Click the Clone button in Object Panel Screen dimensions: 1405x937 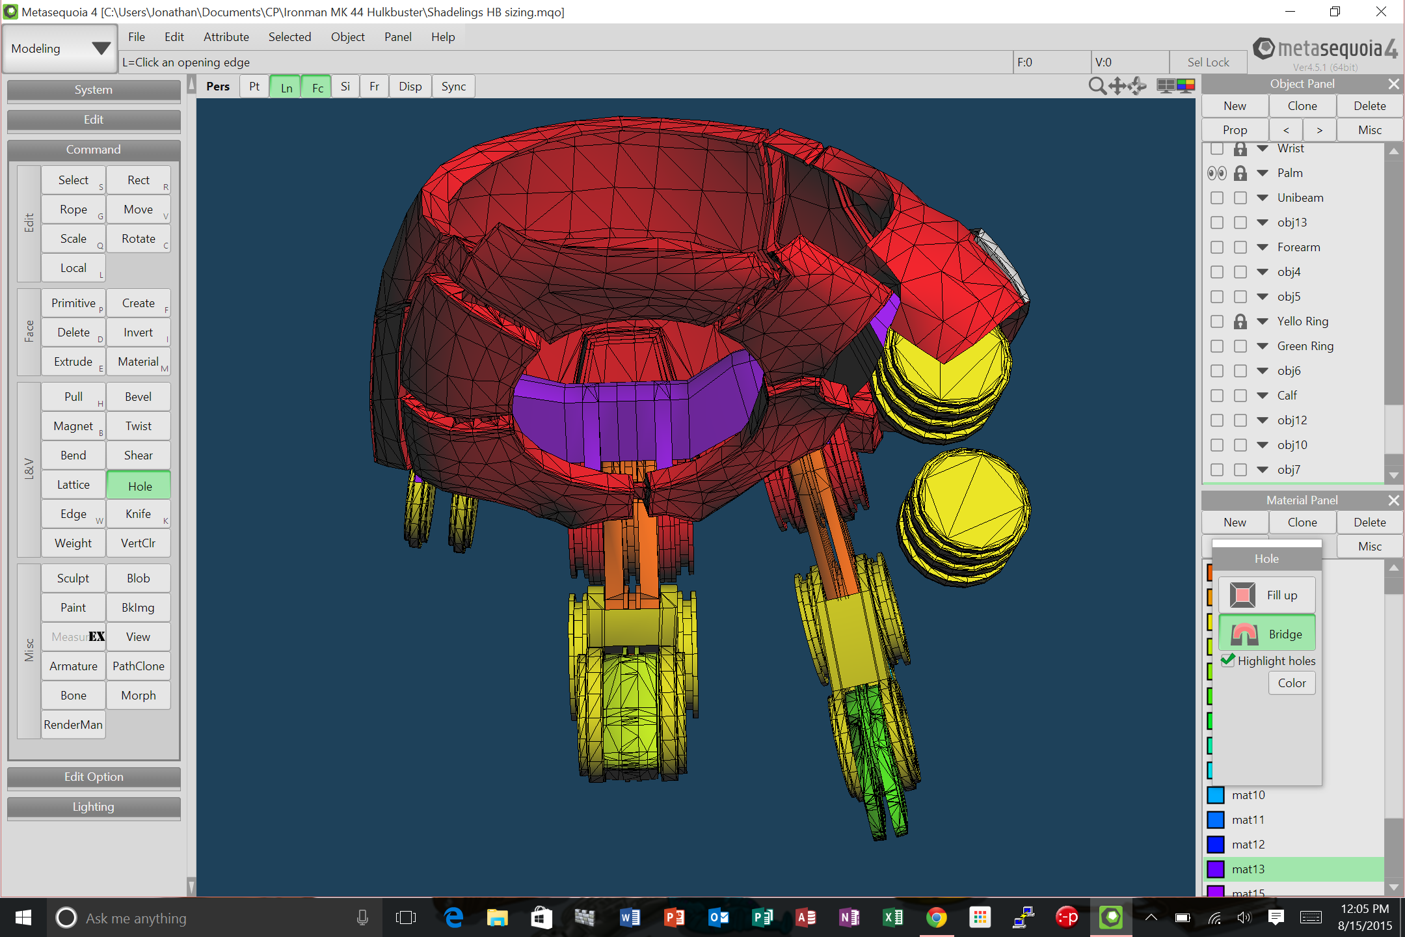click(x=1302, y=106)
